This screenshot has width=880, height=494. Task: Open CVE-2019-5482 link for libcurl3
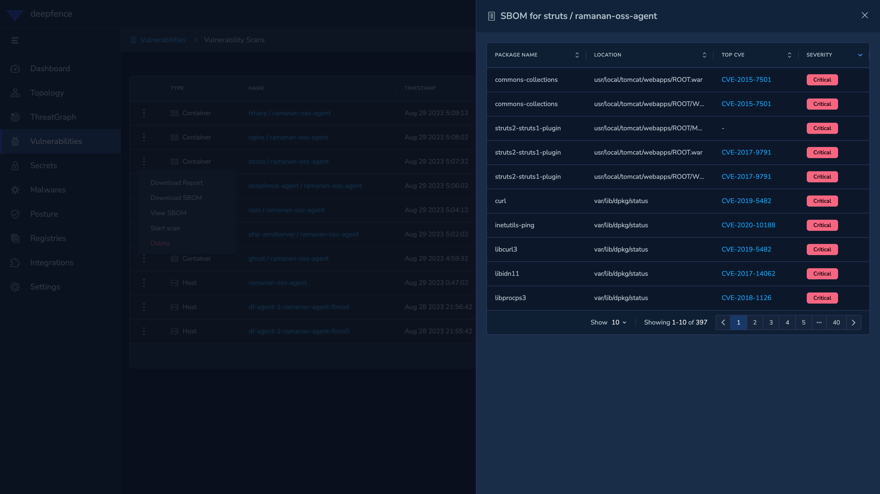[x=746, y=249]
